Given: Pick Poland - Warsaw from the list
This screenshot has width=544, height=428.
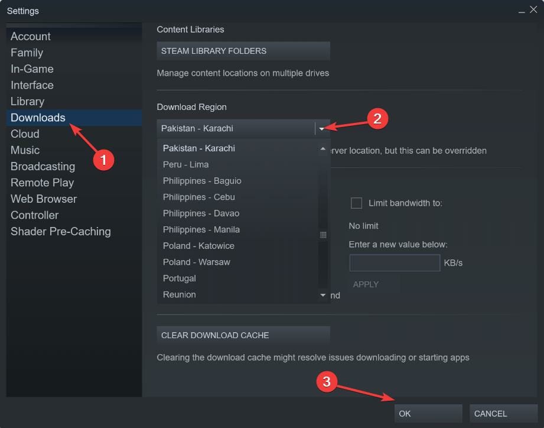Looking at the screenshot, I should pyautogui.click(x=237, y=262).
